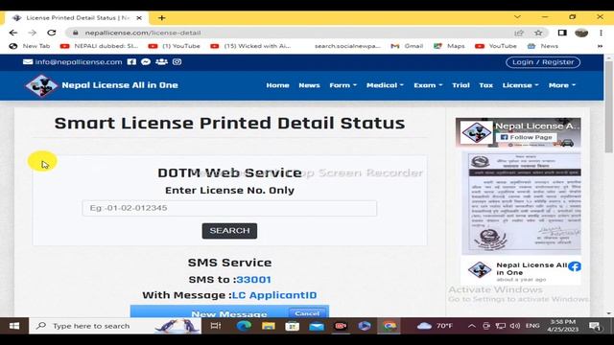614x345 pixels.
Task: Click the 33001 SMS number link
Action: pyautogui.click(x=253, y=280)
